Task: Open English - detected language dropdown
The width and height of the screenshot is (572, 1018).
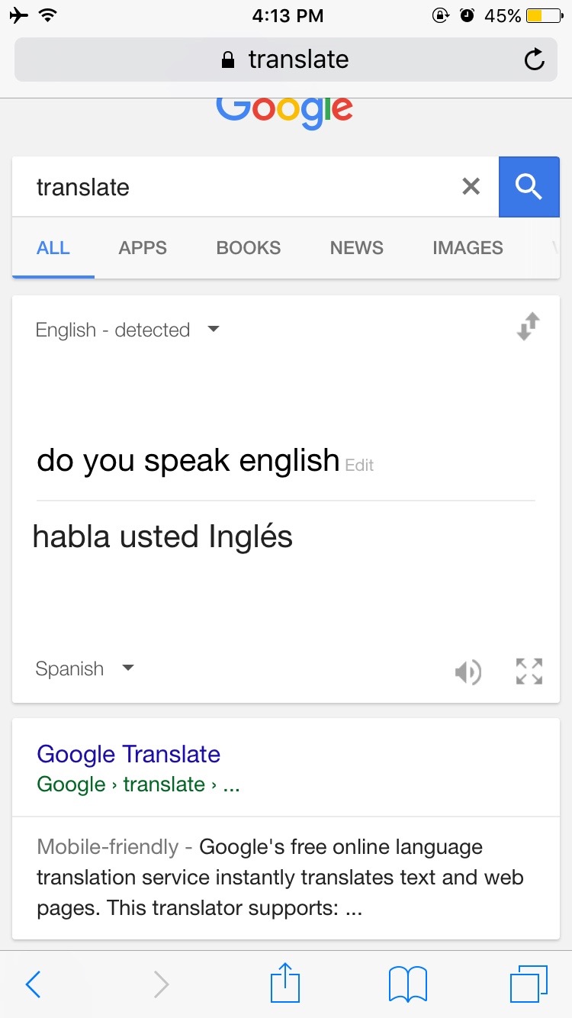Action: (127, 330)
